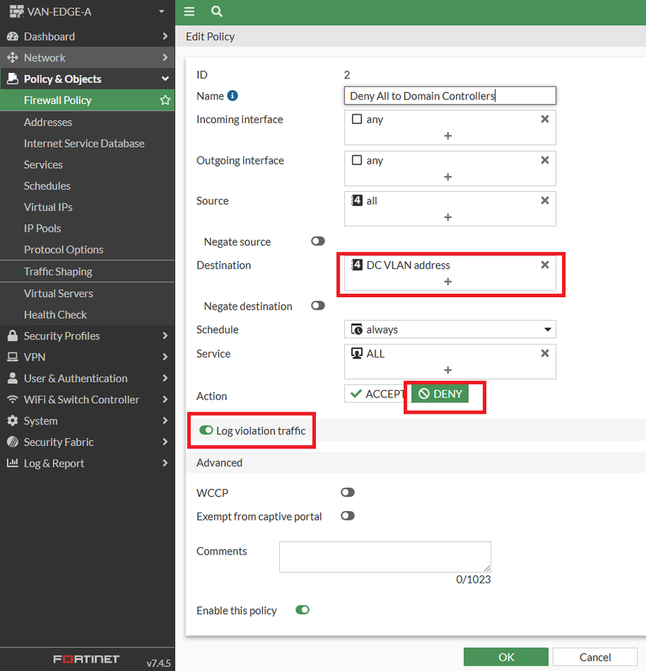This screenshot has height=671, width=646.
Task: Disable the Log violation traffic toggle
Action: pos(206,431)
